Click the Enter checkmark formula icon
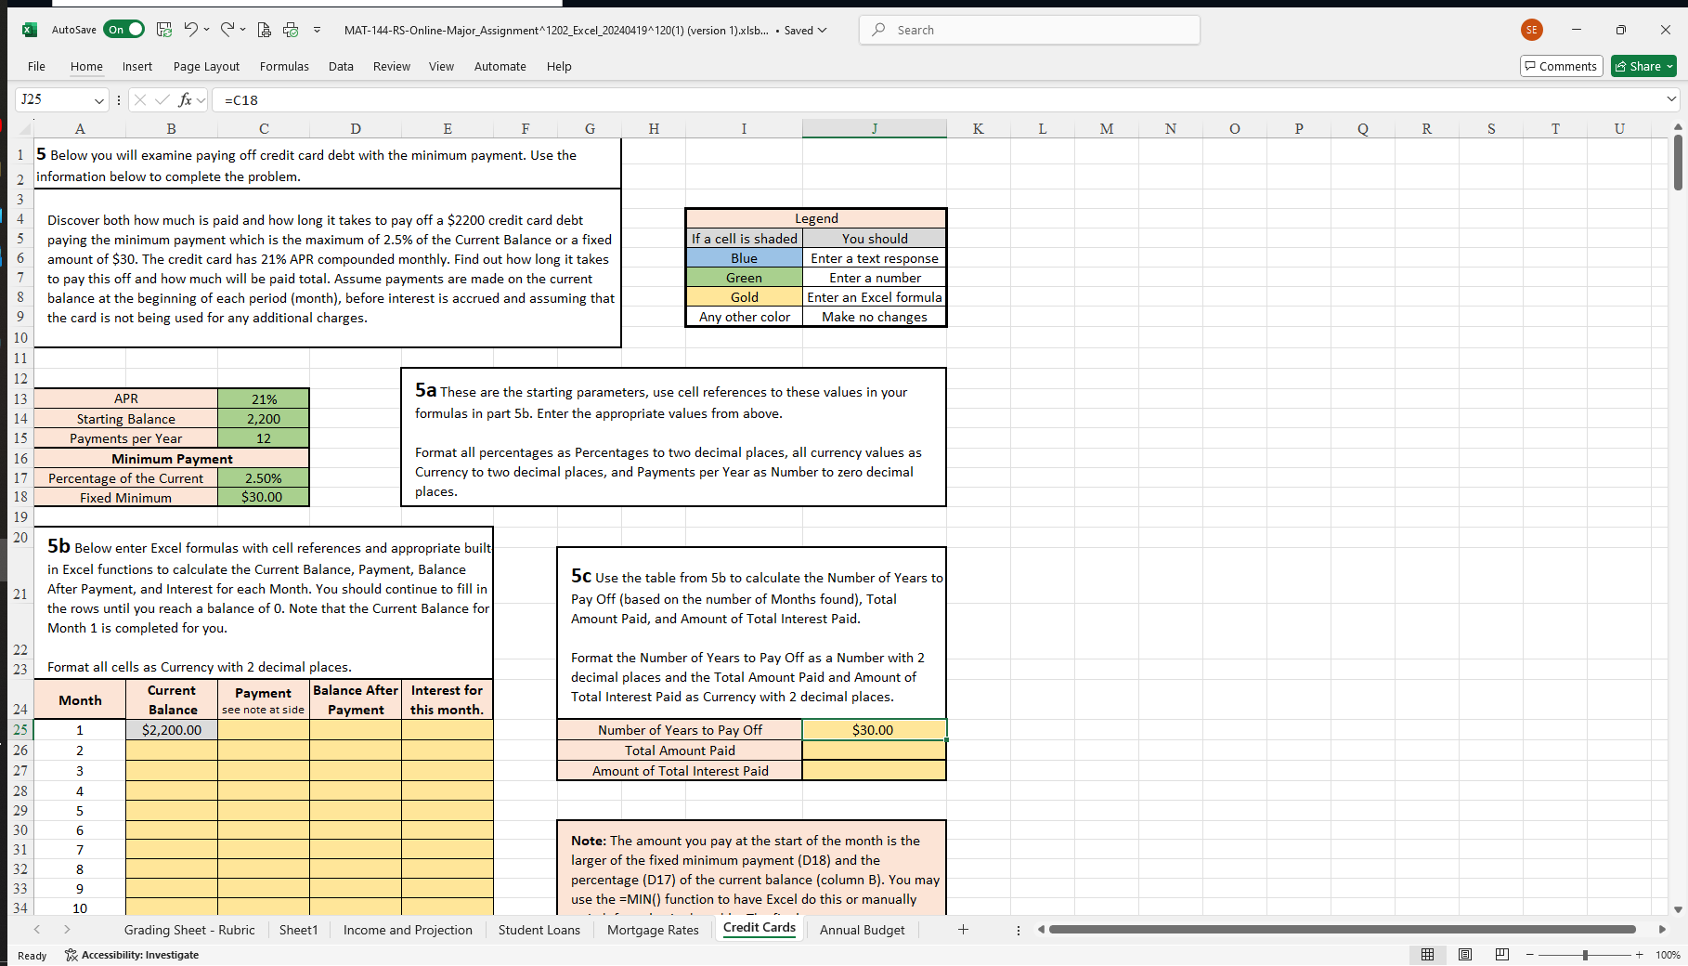Image resolution: width=1688 pixels, height=966 pixels. (x=162, y=99)
